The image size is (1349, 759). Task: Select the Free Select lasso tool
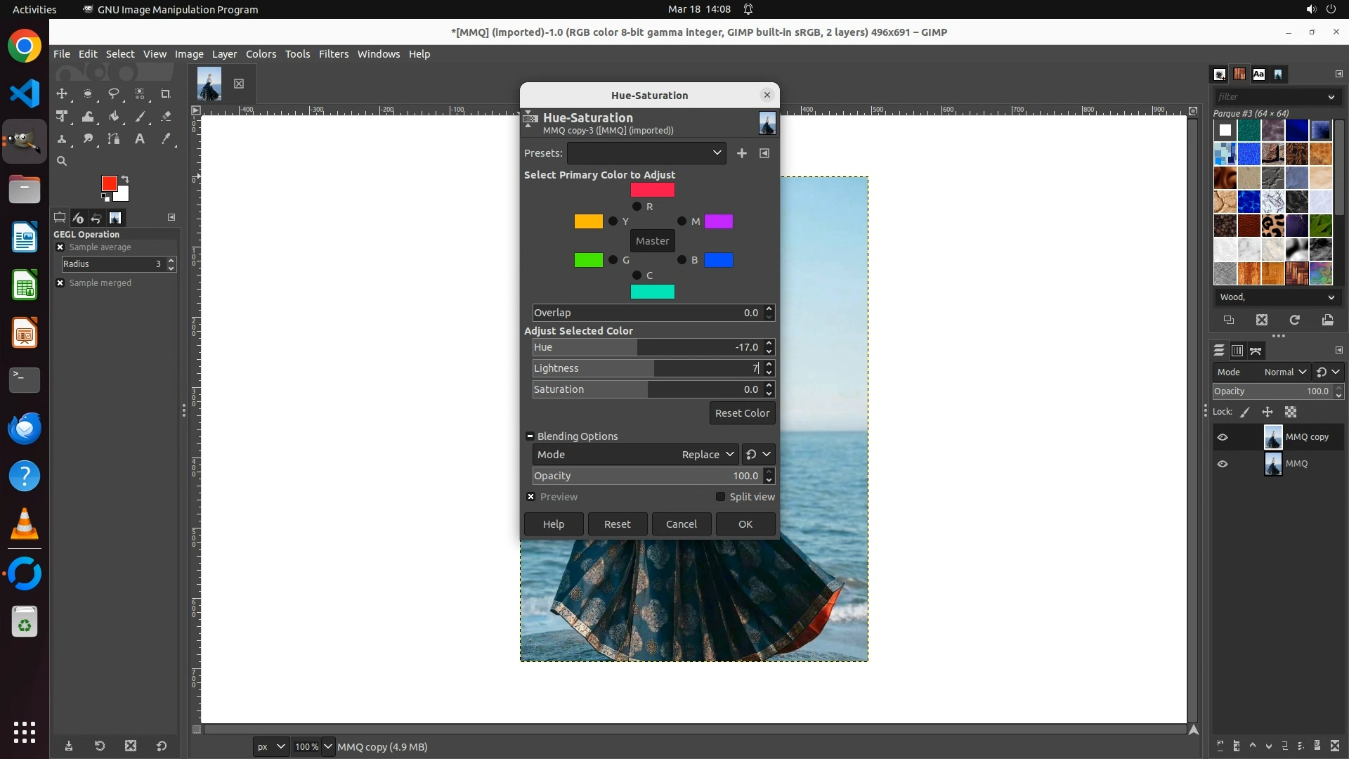click(x=113, y=93)
